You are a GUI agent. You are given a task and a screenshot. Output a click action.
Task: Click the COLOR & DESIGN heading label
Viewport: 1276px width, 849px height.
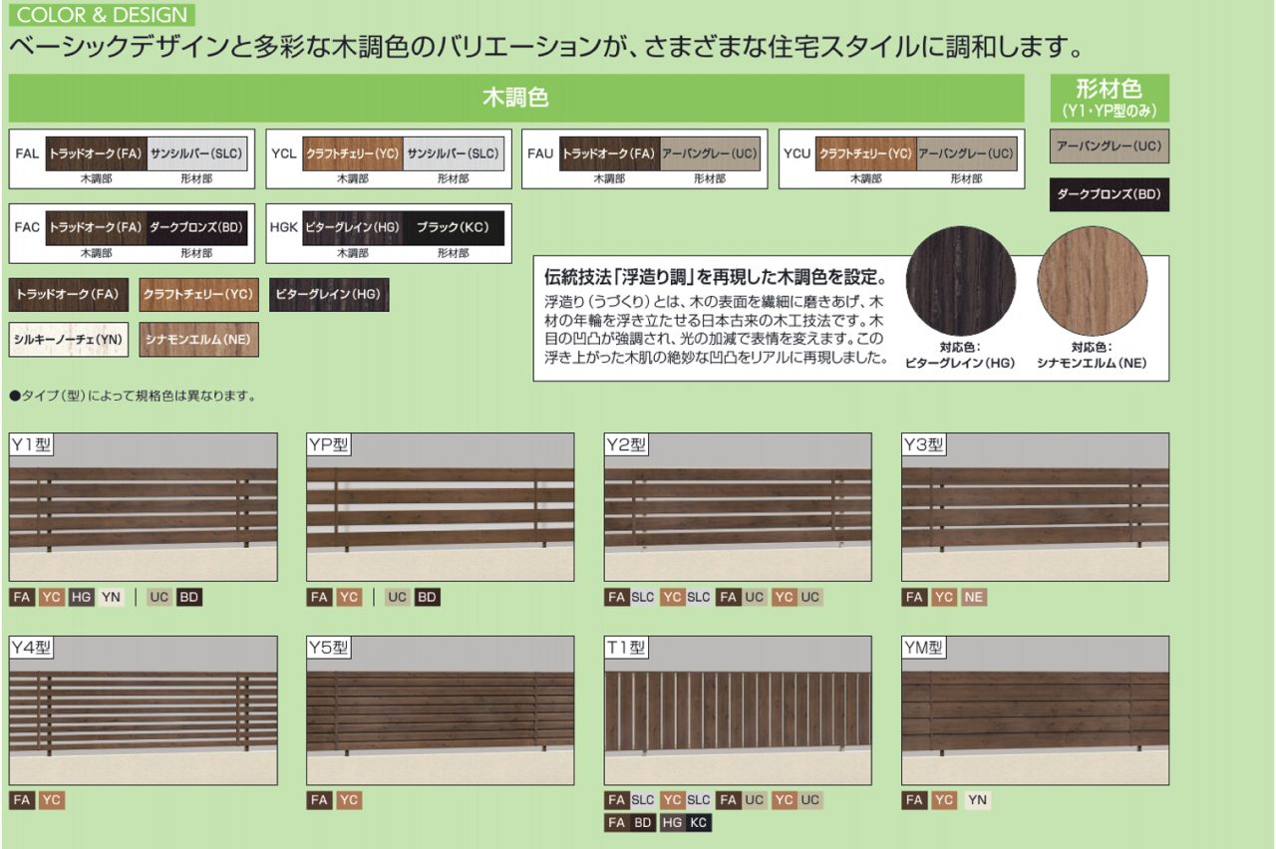point(102,15)
